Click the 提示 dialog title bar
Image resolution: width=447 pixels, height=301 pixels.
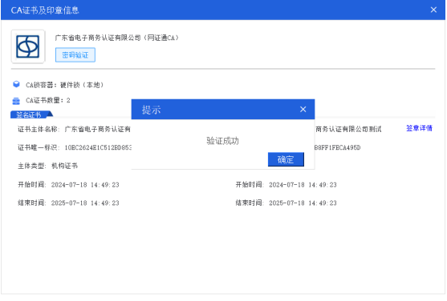click(x=223, y=109)
